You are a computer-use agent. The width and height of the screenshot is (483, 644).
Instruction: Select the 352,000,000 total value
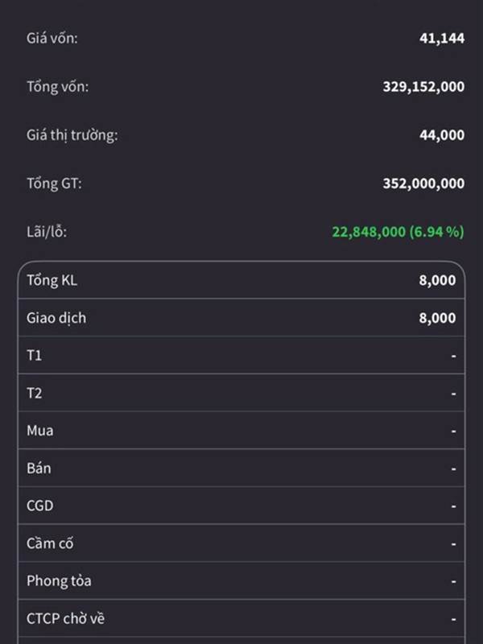click(x=423, y=184)
